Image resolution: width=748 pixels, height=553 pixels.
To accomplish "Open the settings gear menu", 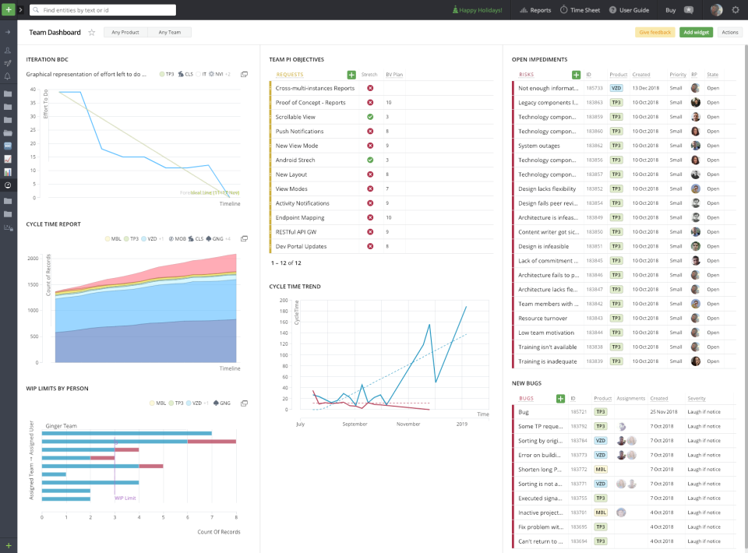I will pyautogui.click(x=735, y=10).
